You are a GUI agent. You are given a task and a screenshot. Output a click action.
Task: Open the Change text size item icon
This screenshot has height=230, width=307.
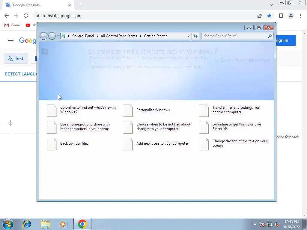click(x=204, y=144)
